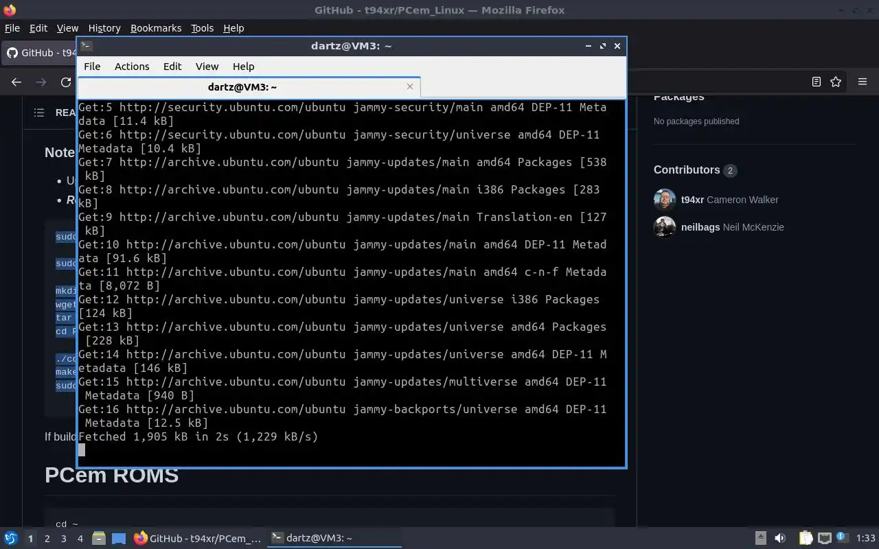Bookmark this page with the star icon
879x549 pixels.
click(x=836, y=82)
